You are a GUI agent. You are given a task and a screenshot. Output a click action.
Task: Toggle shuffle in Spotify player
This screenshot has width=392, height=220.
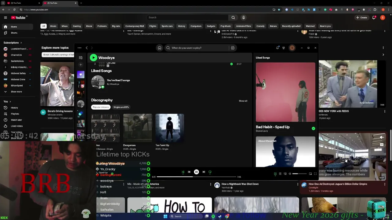[x=183, y=172]
